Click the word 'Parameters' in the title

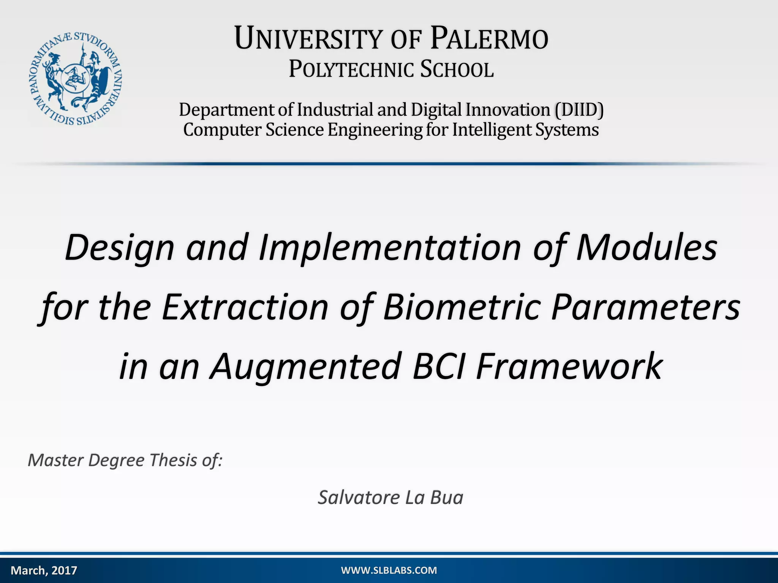pyautogui.click(x=645, y=307)
